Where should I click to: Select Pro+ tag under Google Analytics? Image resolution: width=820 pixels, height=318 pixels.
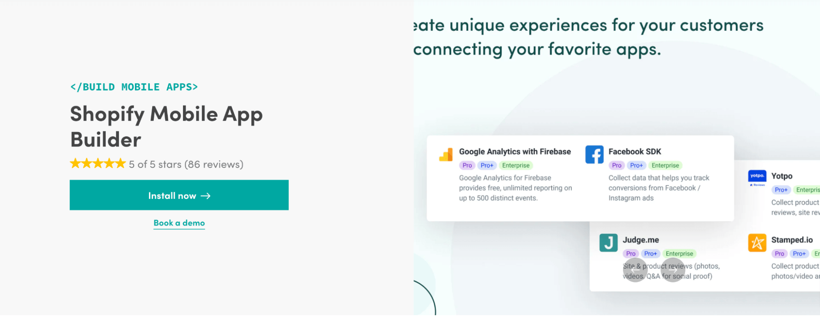tap(487, 166)
